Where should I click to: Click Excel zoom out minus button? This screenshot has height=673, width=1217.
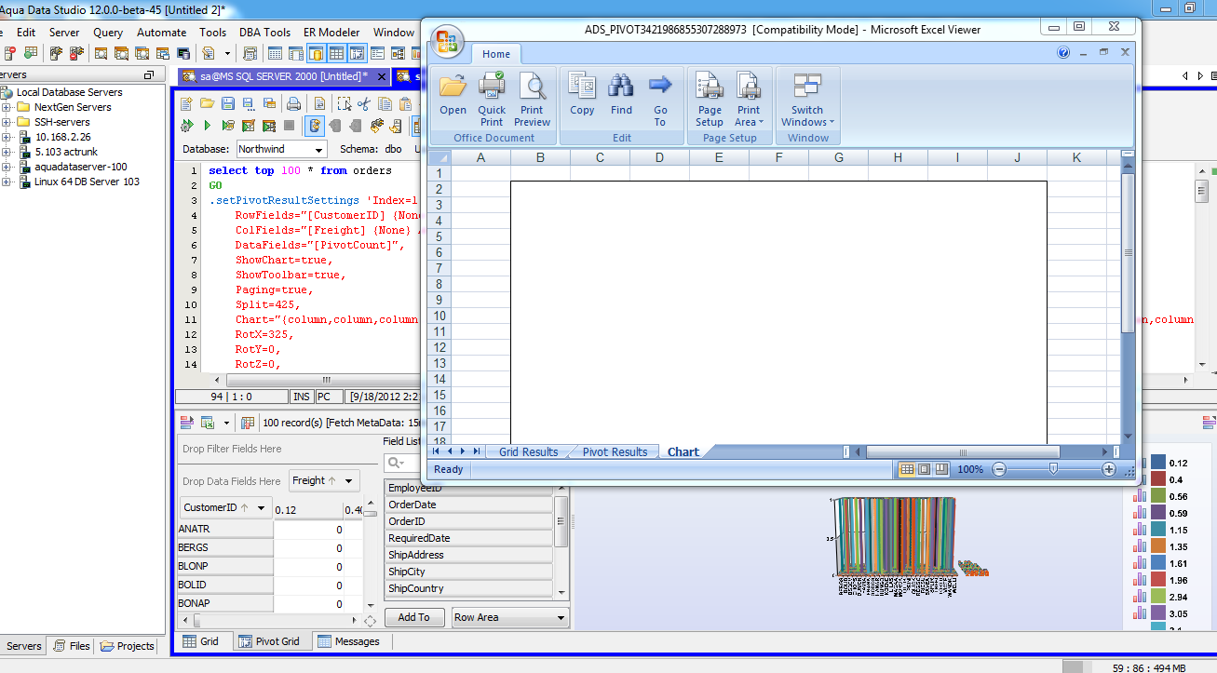(x=999, y=470)
